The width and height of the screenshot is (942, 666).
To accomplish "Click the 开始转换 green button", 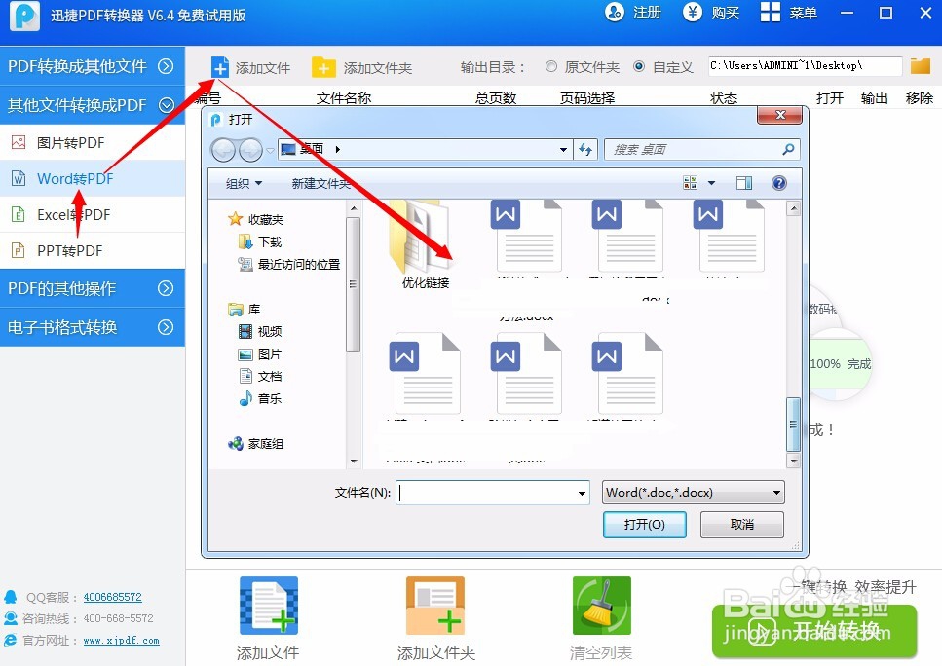I will (814, 631).
